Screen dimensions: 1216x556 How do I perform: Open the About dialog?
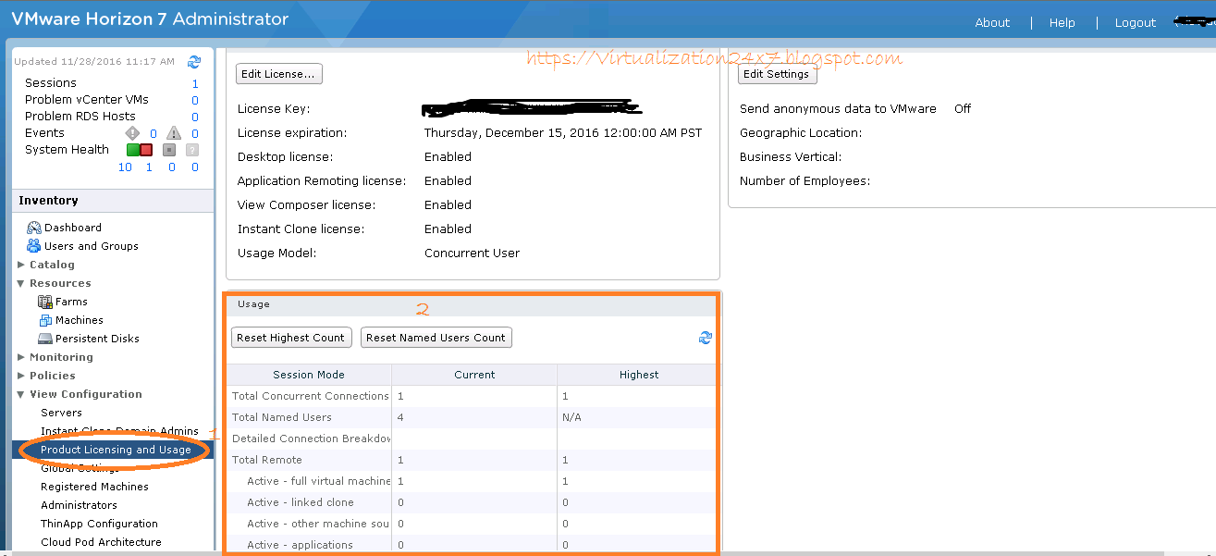pos(991,22)
